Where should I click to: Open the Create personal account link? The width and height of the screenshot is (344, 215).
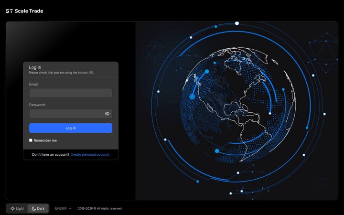(90, 154)
